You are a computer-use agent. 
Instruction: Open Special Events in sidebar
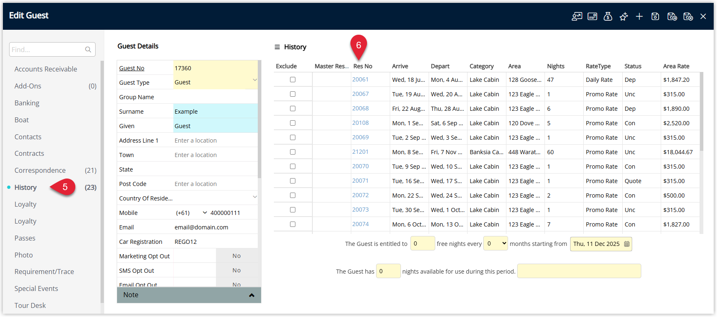pyautogui.click(x=36, y=288)
